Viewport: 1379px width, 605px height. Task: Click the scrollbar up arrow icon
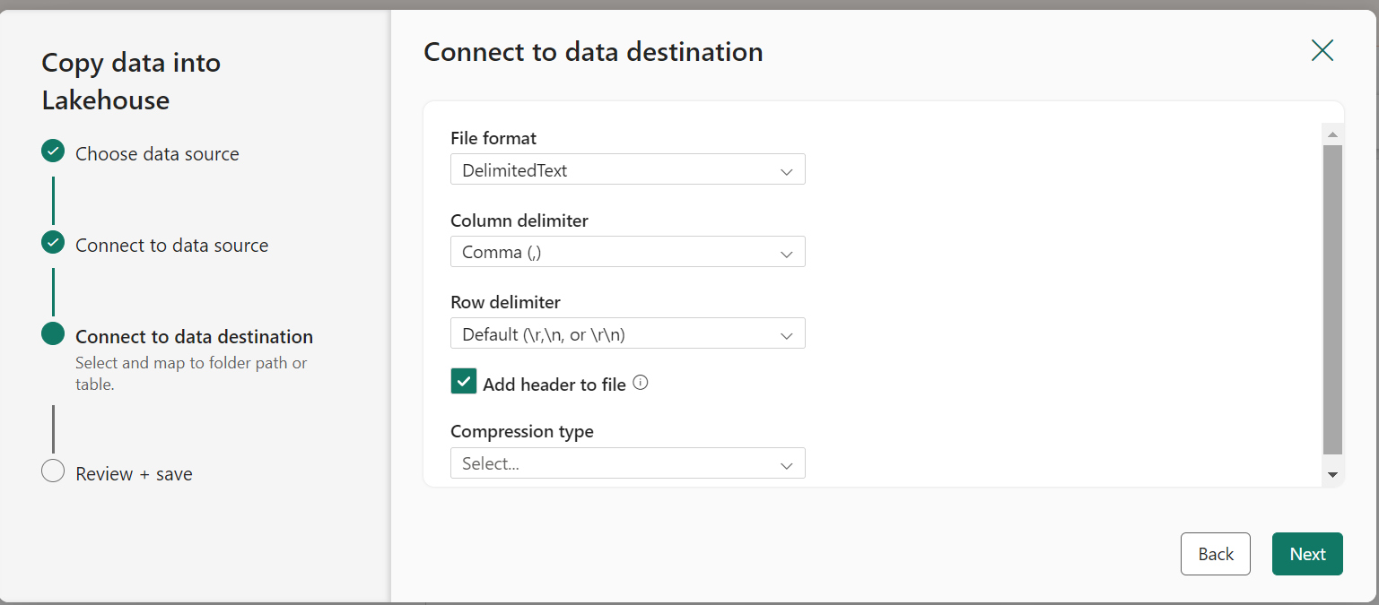click(x=1333, y=133)
